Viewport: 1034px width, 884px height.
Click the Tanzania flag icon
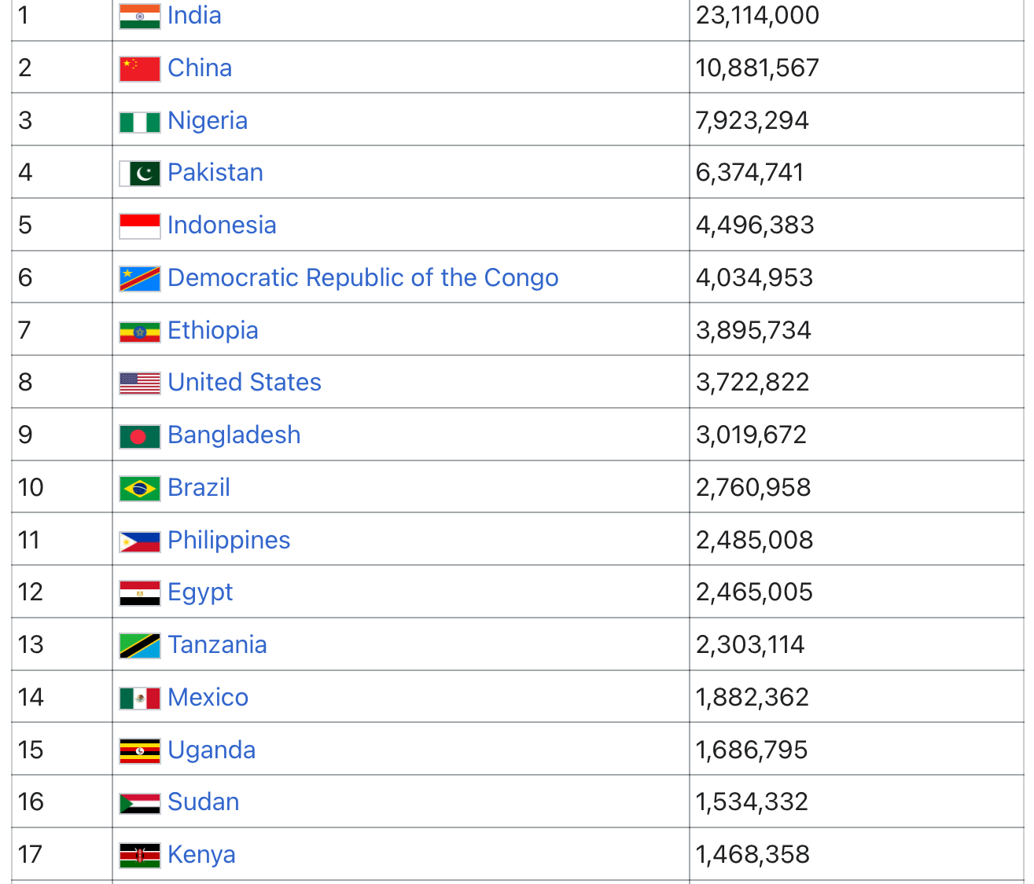coord(140,646)
